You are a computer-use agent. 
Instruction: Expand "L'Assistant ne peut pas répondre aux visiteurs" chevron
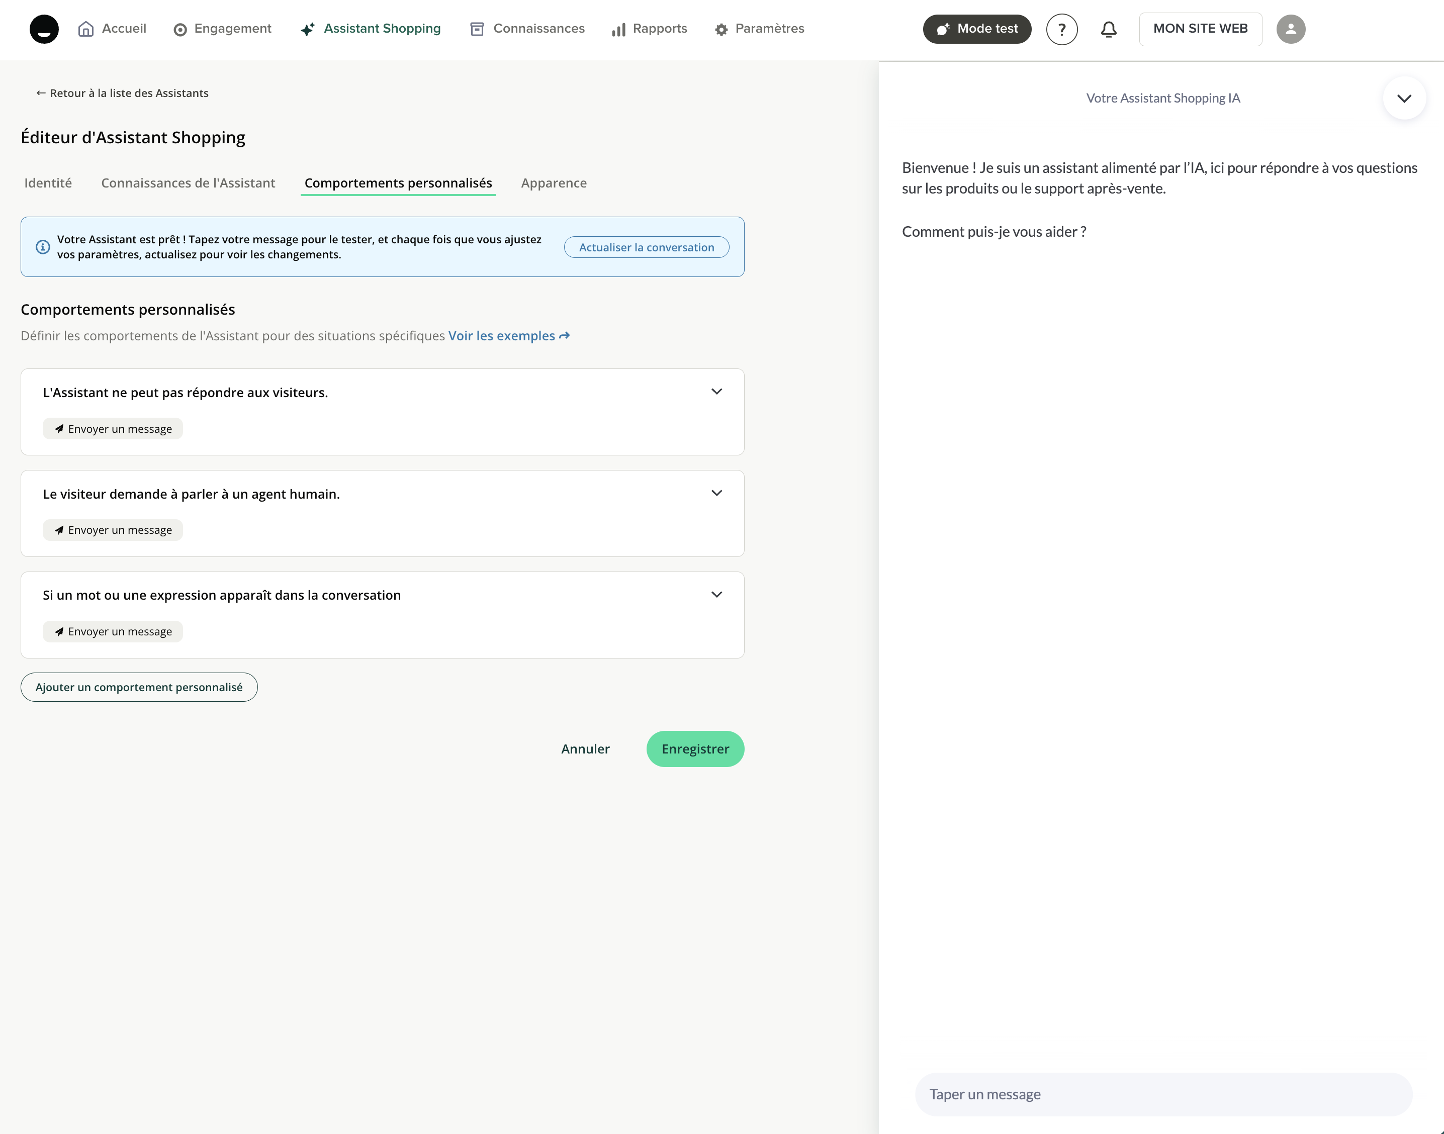[716, 392]
